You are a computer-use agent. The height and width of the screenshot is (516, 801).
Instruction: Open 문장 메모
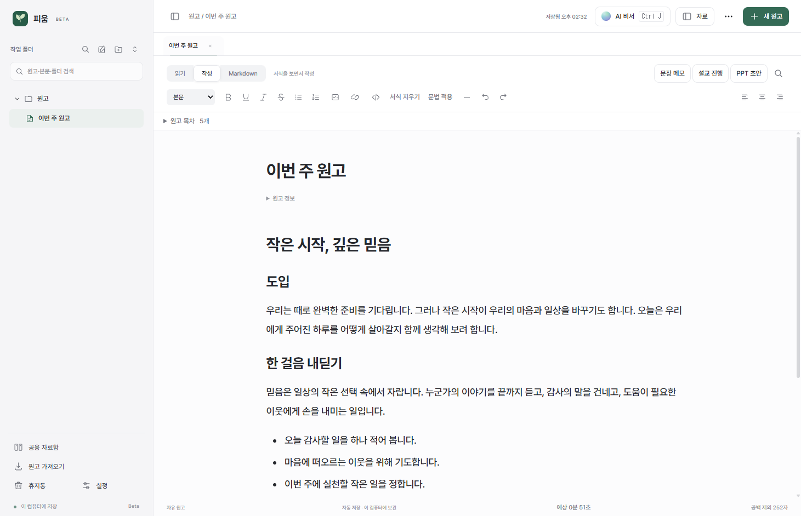[672, 73]
